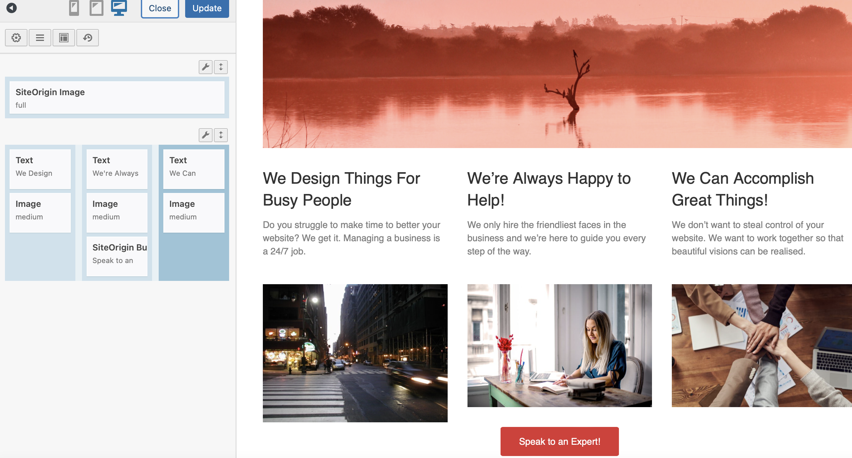Click Speak to an Expert button
The width and height of the screenshot is (852, 458).
[559, 441]
